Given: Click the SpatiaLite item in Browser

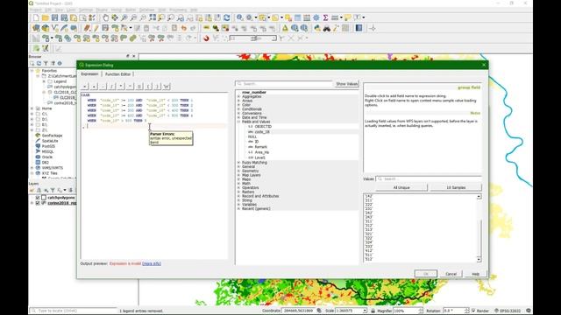Looking at the screenshot, I should (x=50, y=141).
